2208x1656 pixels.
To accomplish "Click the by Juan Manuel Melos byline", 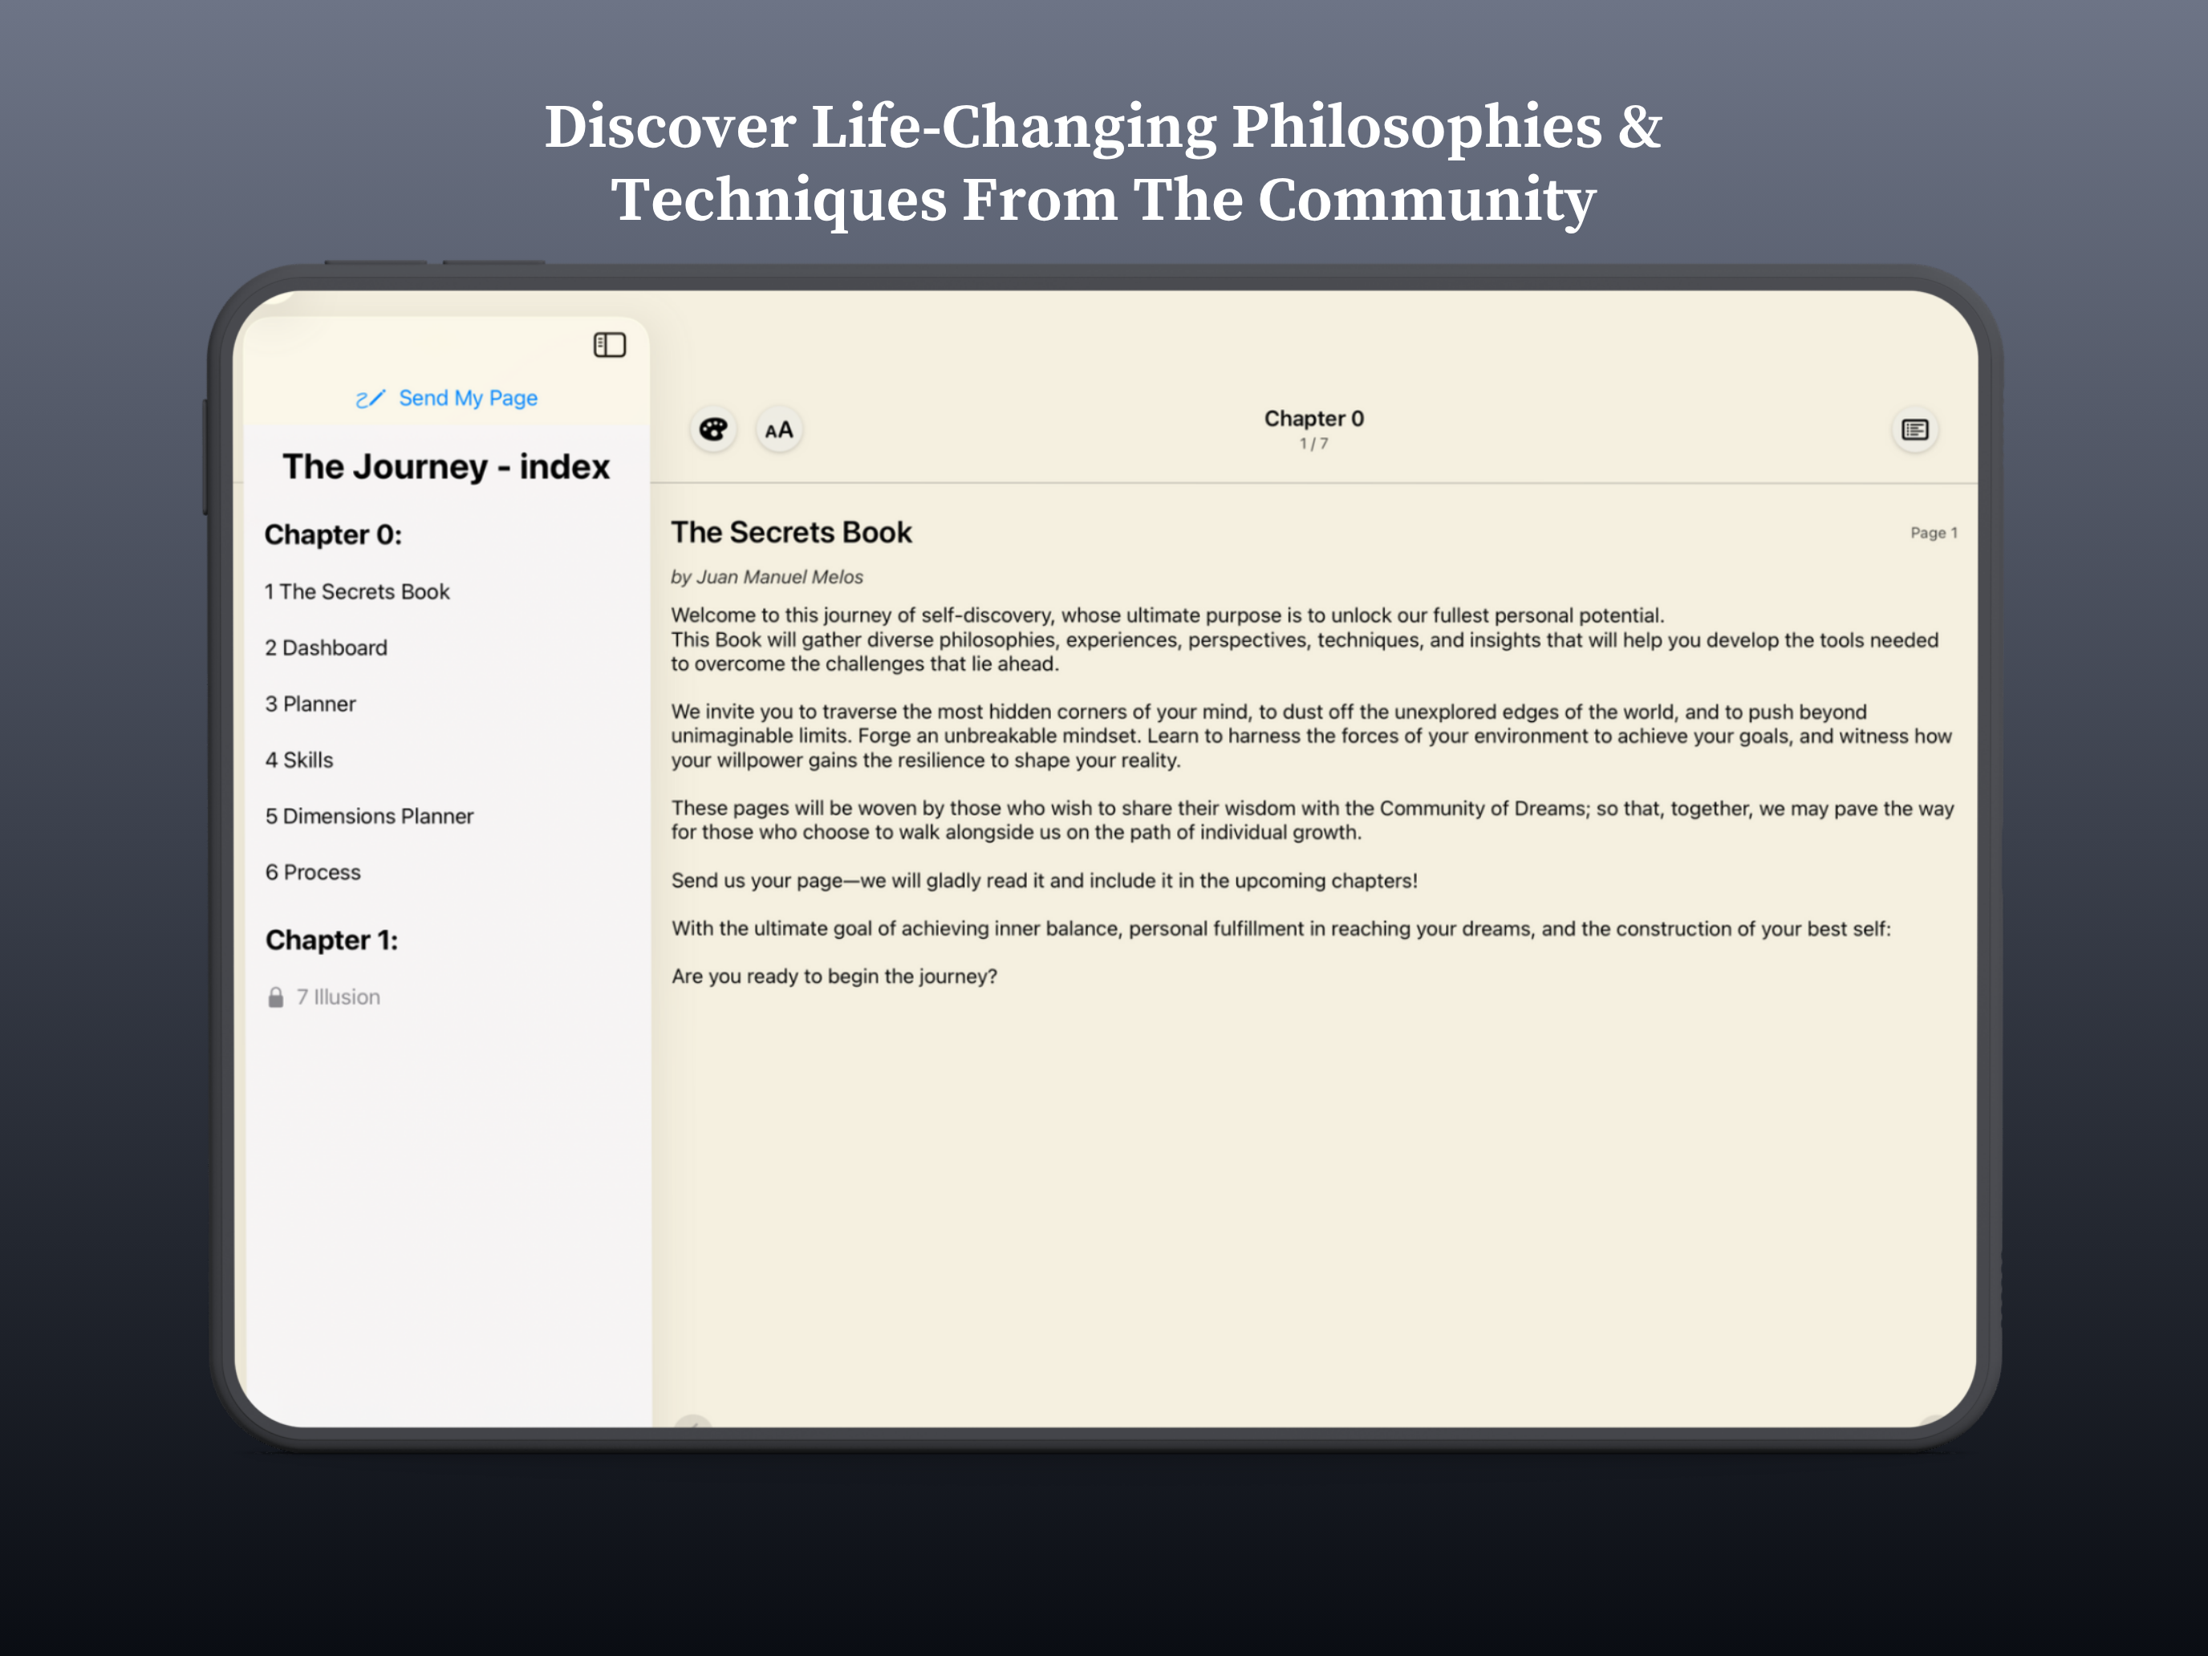I will (x=766, y=577).
